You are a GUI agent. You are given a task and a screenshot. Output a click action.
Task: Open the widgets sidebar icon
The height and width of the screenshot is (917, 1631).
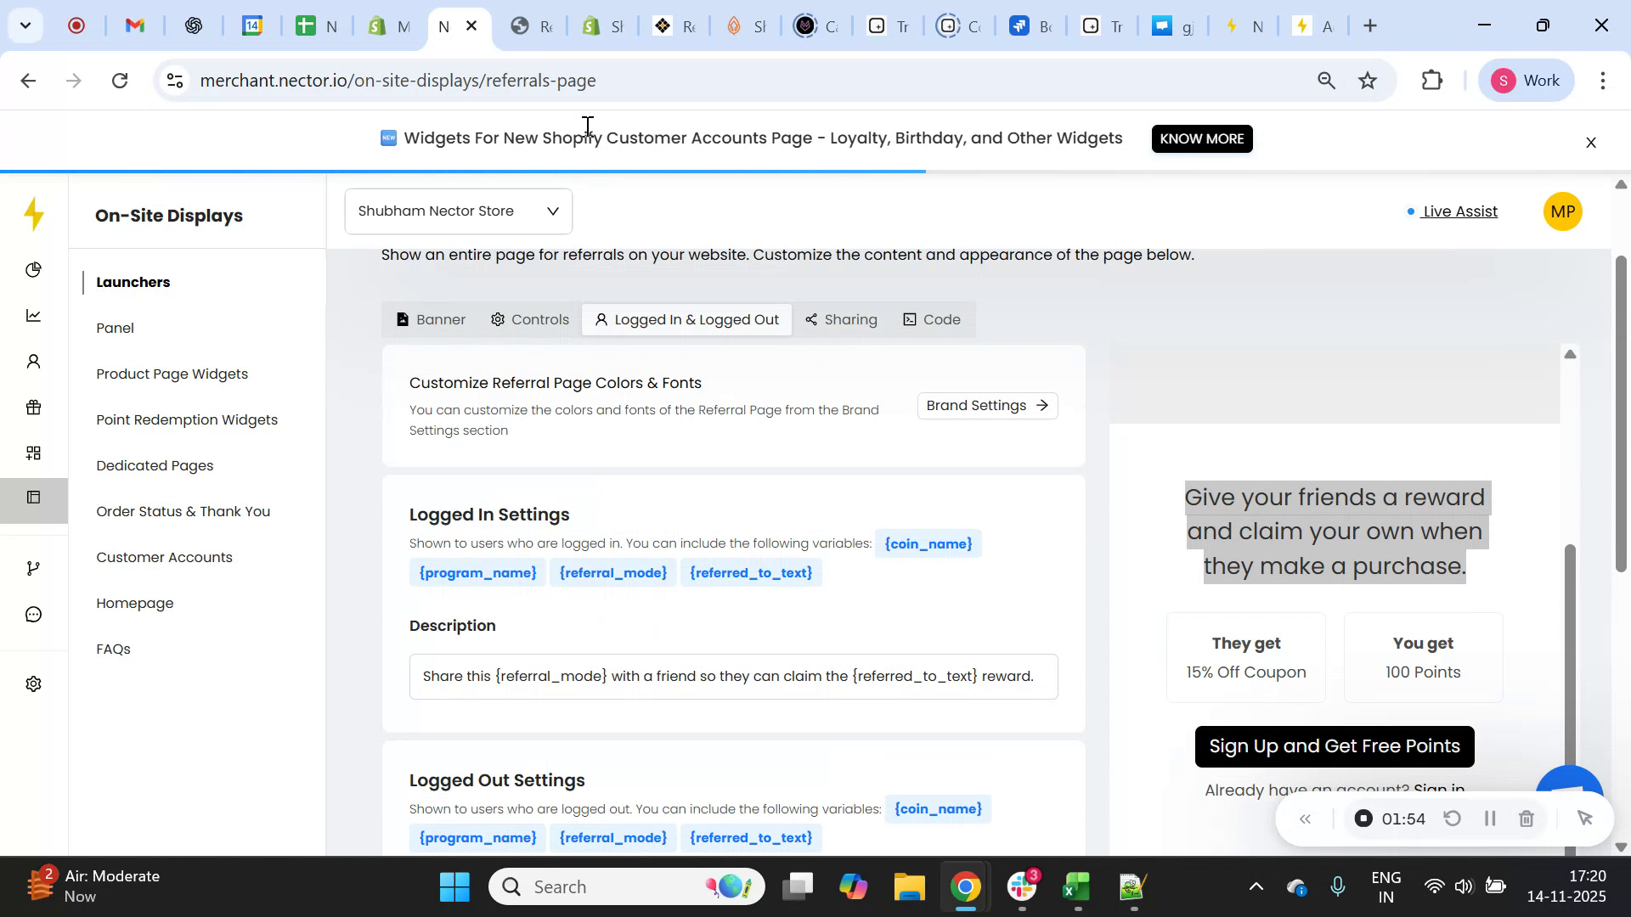pos(33,453)
